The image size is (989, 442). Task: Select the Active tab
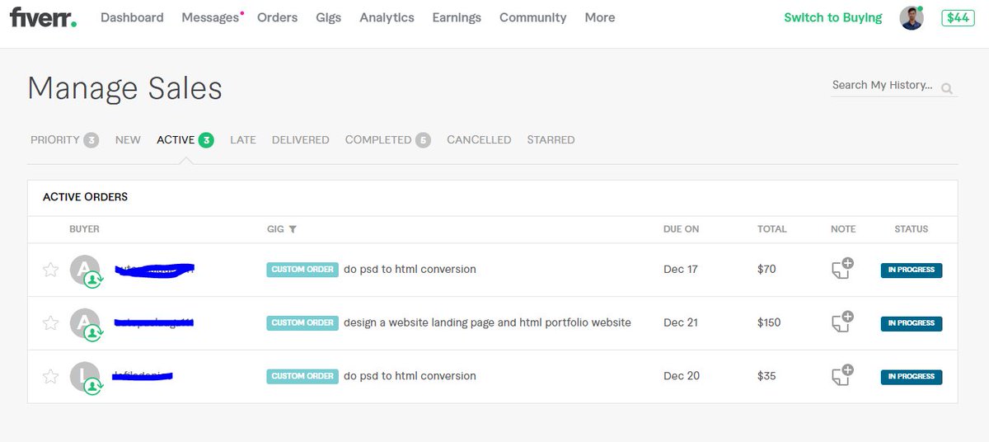185,140
